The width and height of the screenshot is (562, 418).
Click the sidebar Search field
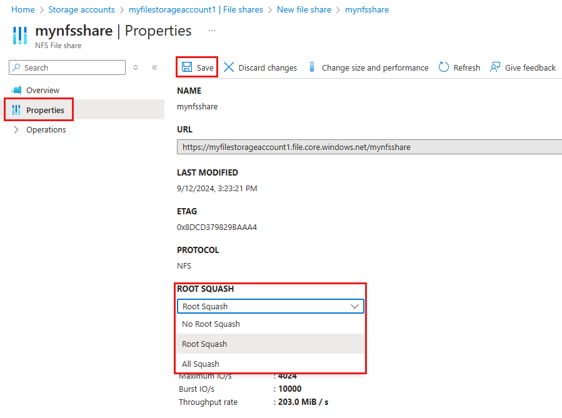(x=67, y=67)
